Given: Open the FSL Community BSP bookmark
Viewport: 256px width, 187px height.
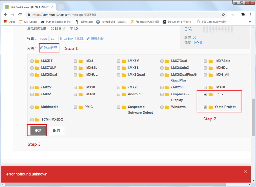Looking at the screenshot, I should (211, 22).
